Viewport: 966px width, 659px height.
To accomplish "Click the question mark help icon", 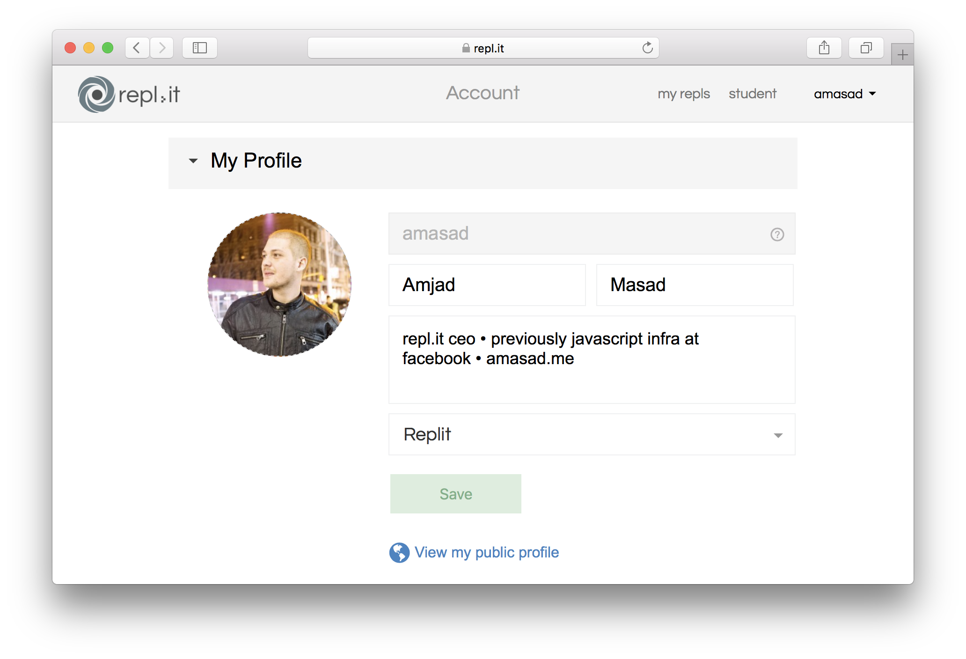I will pyautogui.click(x=776, y=235).
